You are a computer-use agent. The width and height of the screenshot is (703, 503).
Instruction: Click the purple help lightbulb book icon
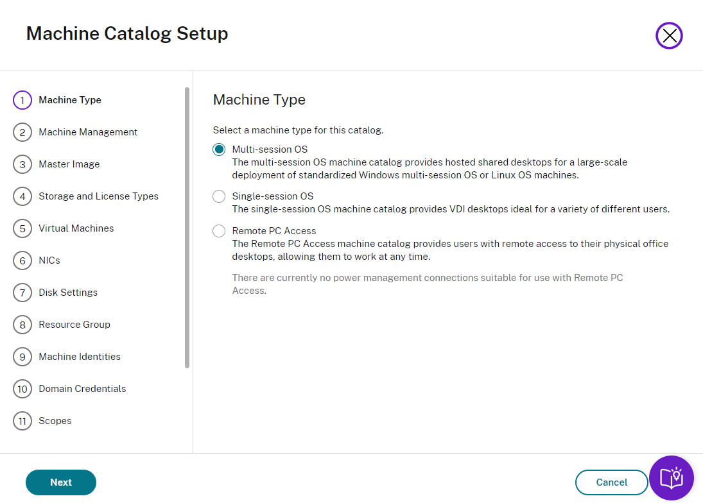pyautogui.click(x=671, y=478)
